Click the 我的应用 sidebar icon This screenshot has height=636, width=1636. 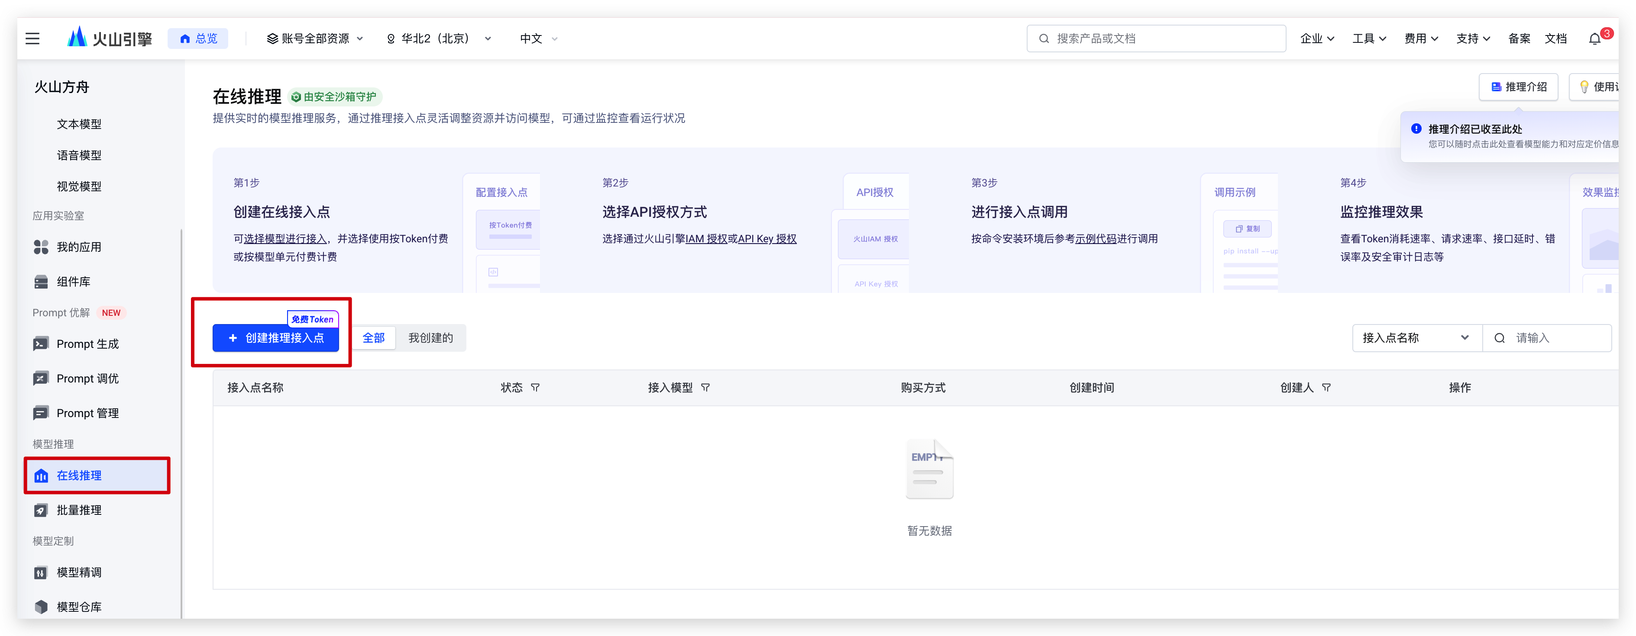pos(41,247)
